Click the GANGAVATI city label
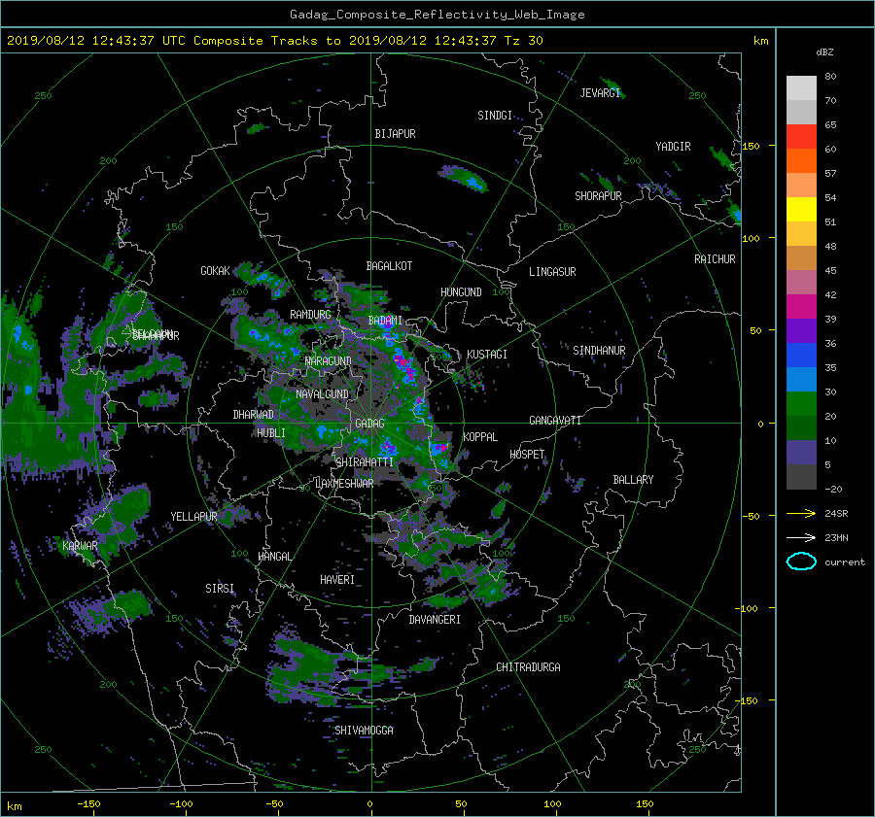Screen dimensions: 875x817 pos(555,421)
